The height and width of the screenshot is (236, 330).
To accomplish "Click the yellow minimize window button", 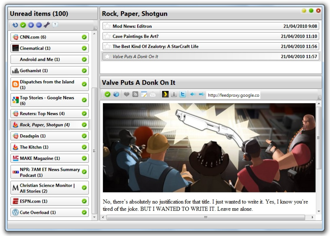I will tap(304, 11).
